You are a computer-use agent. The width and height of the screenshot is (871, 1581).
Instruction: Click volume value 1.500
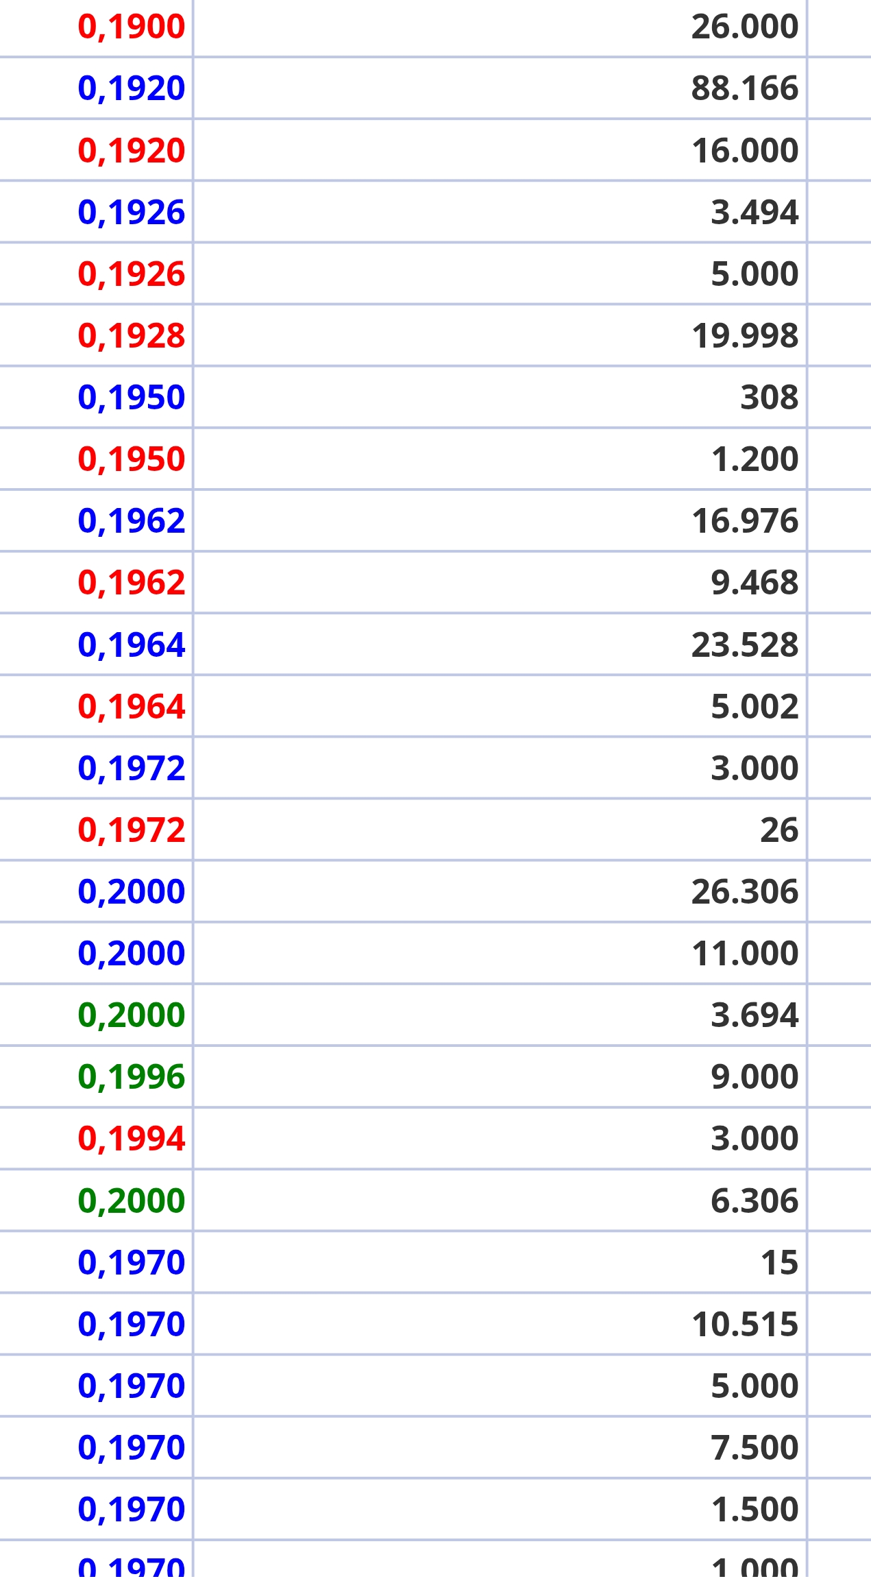click(x=755, y=1510)
